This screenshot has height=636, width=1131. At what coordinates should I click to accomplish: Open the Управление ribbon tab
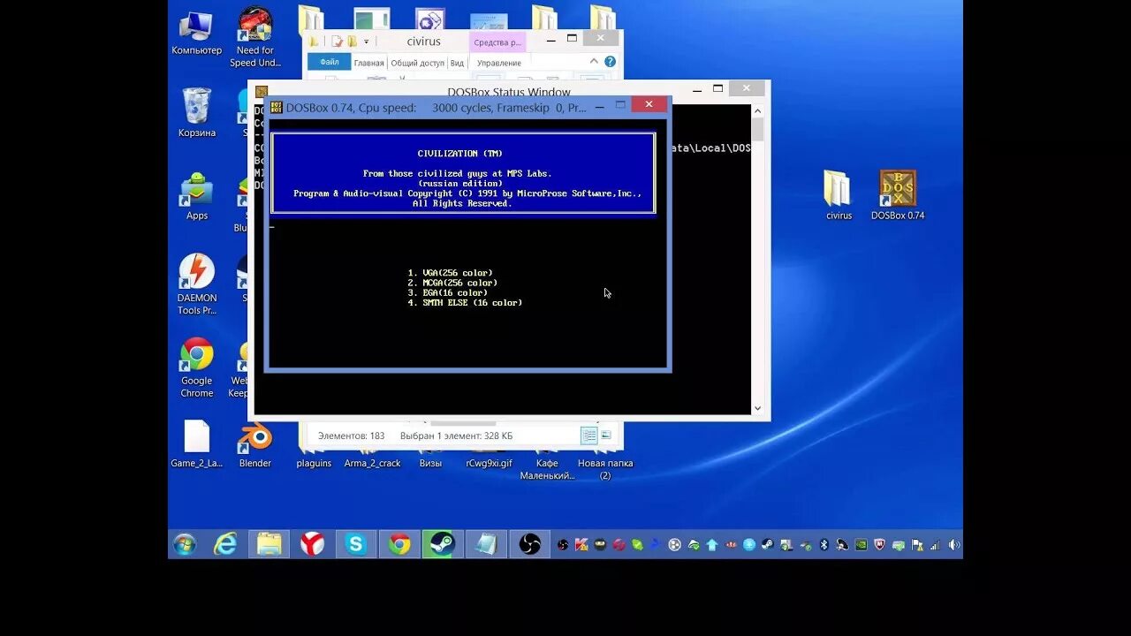(499, 63)
